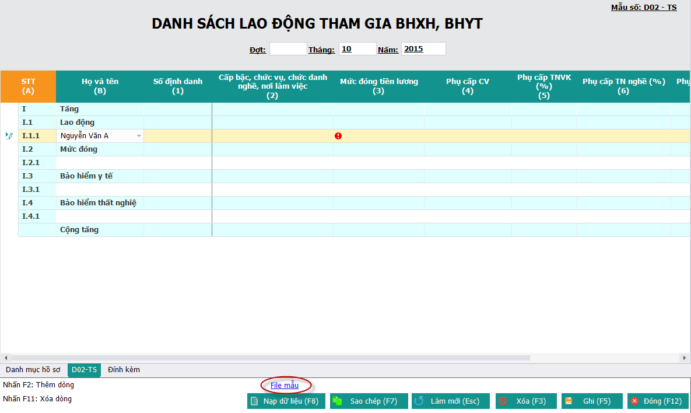691x413 pixels.
Task: Click the floppy disk icon on Ghi button
Action: [x=569, y=401]
